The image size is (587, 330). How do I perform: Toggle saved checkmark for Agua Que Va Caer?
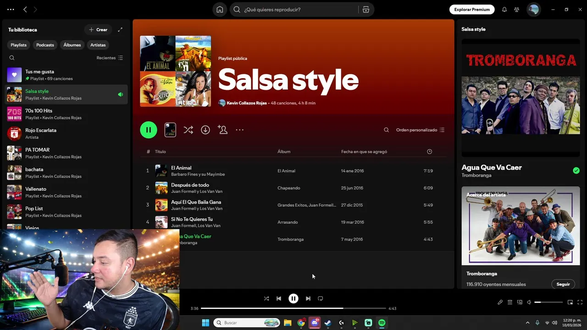pos(576,170)
